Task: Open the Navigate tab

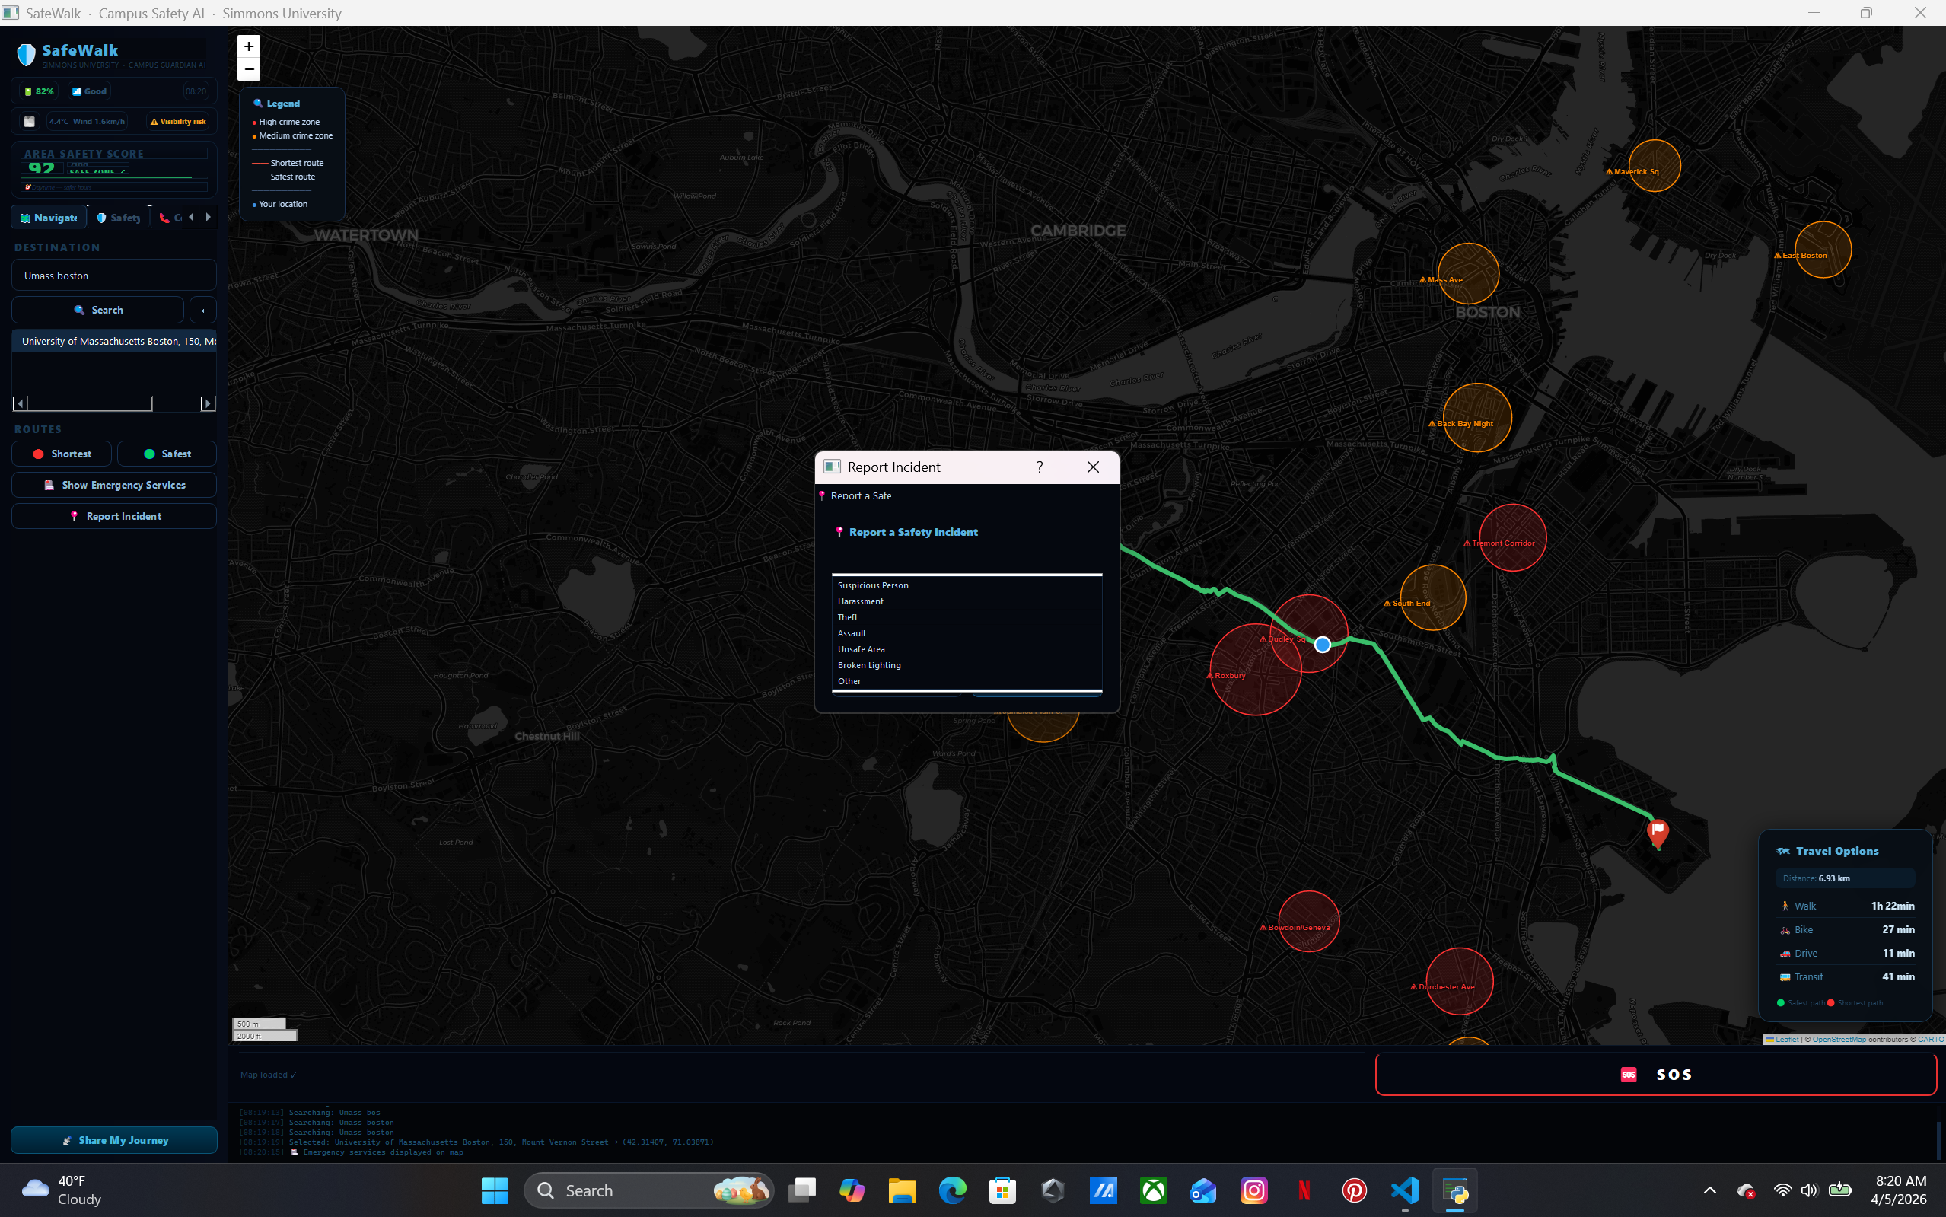Action: (49, 218)
